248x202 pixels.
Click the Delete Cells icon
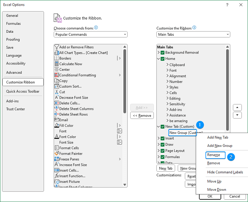57,103
